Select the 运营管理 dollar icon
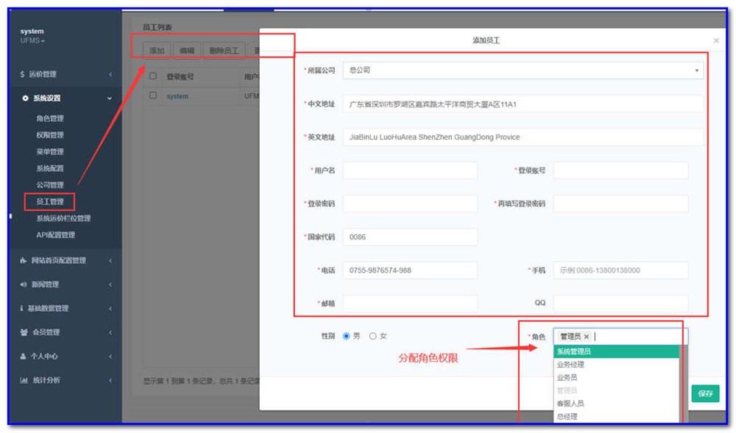Image resolution: width=736 pixels, height=433 pixels. pyautogui.click(x=23, y=74)
